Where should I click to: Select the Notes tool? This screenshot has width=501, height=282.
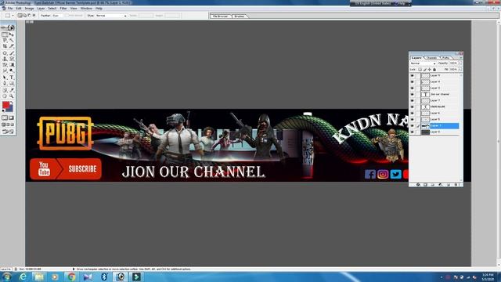pyautogui.click(x=5, y=90)
